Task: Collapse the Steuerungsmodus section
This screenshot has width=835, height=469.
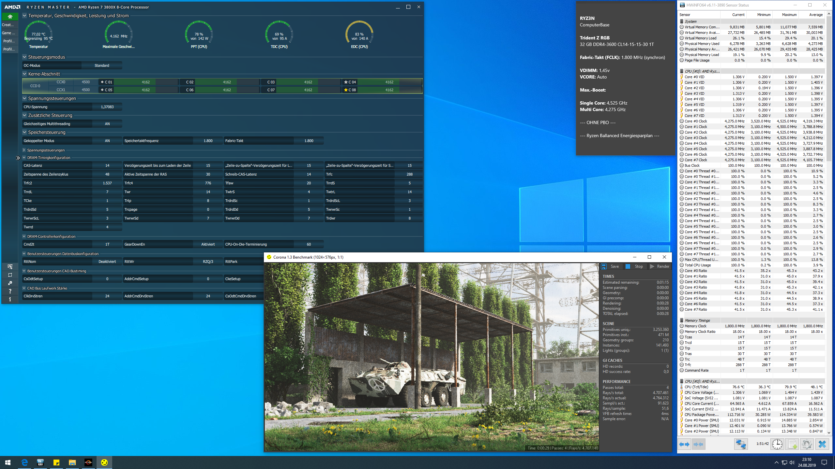Action: [x=24, y=57]
